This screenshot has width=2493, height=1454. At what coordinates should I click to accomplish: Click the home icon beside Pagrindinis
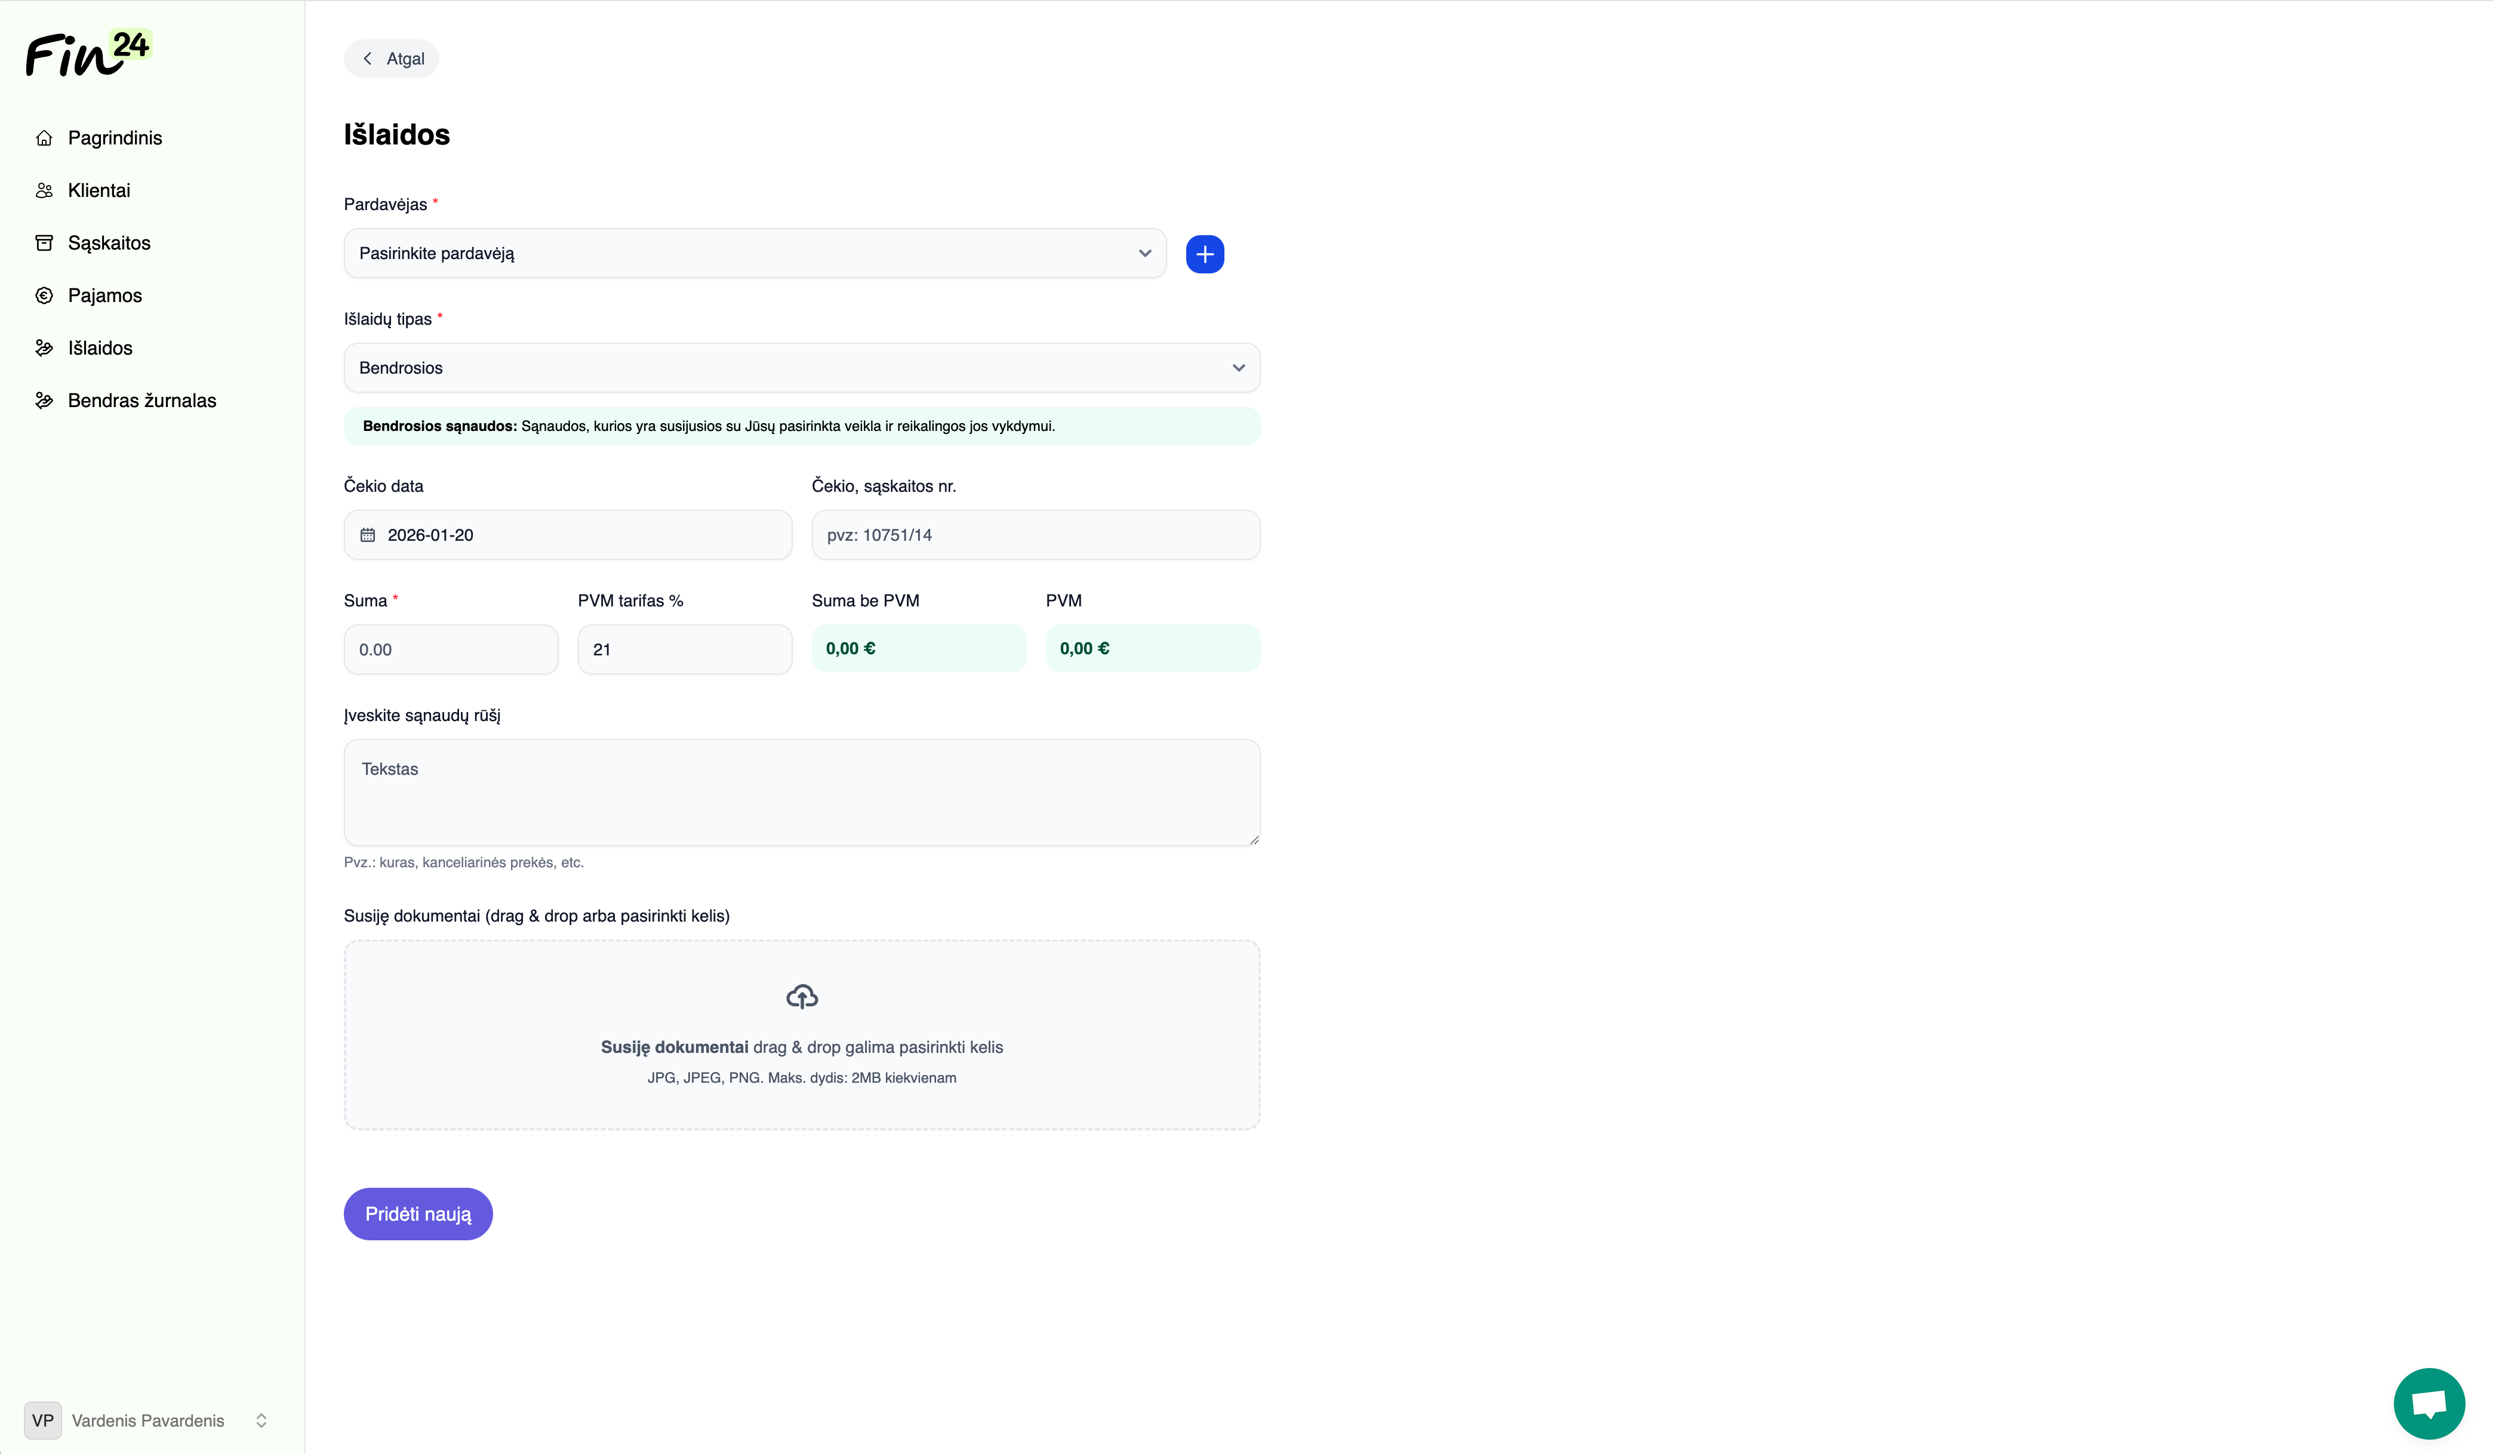coord(44,137)
